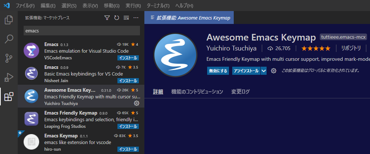Clear extension search results icon

[126, 18]
